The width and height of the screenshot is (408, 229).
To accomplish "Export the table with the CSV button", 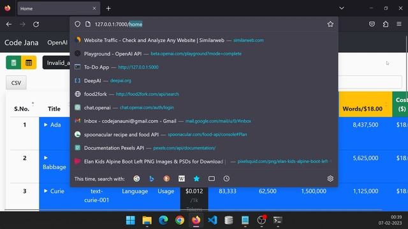I will (16, 83).
